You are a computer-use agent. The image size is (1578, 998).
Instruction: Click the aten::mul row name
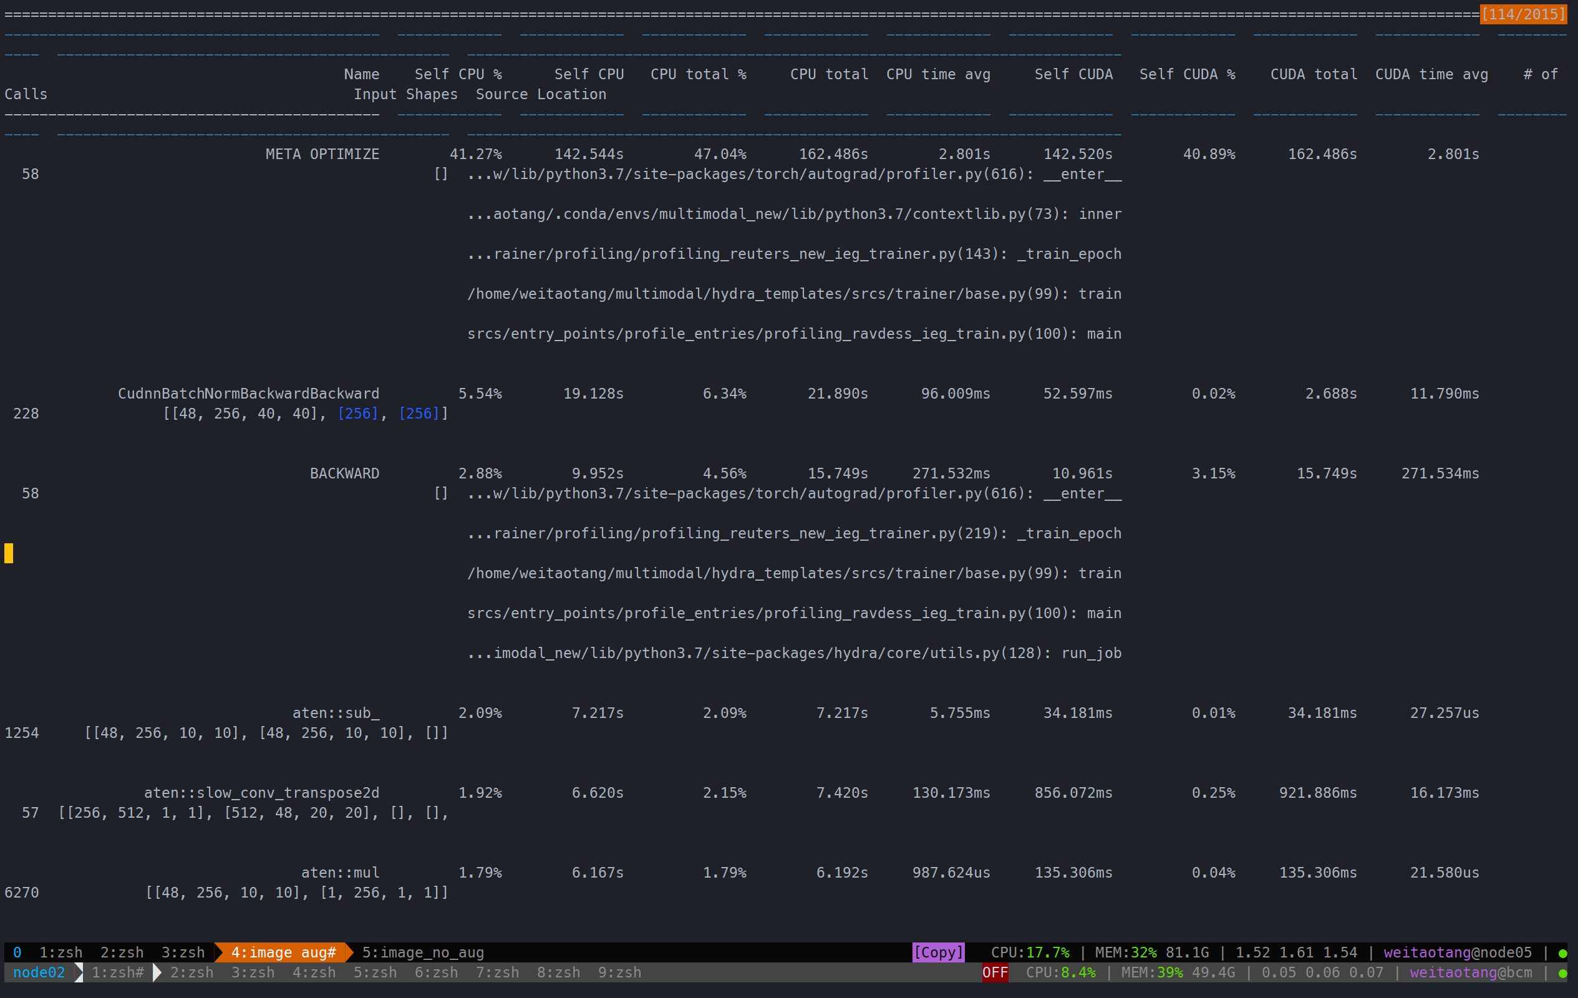340,873
